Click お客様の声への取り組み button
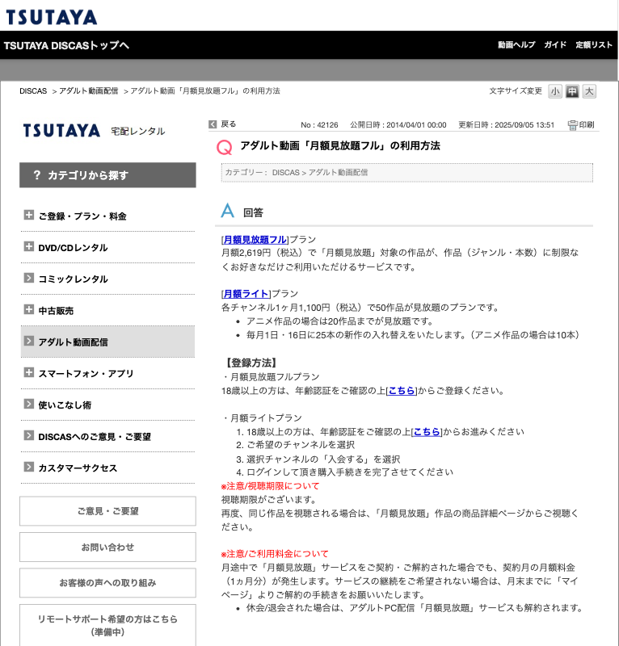The image size is (619, 646). tap(107, 583)
